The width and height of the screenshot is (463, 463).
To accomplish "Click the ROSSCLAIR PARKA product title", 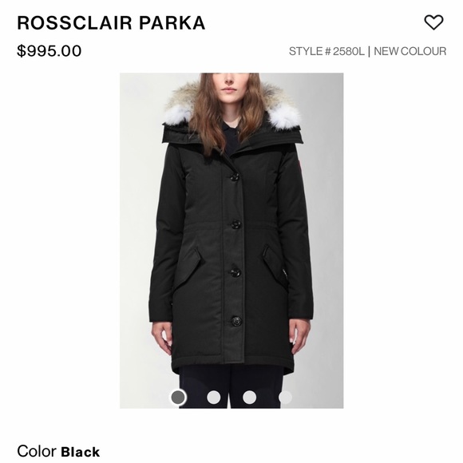I will [x=111, y=23].
